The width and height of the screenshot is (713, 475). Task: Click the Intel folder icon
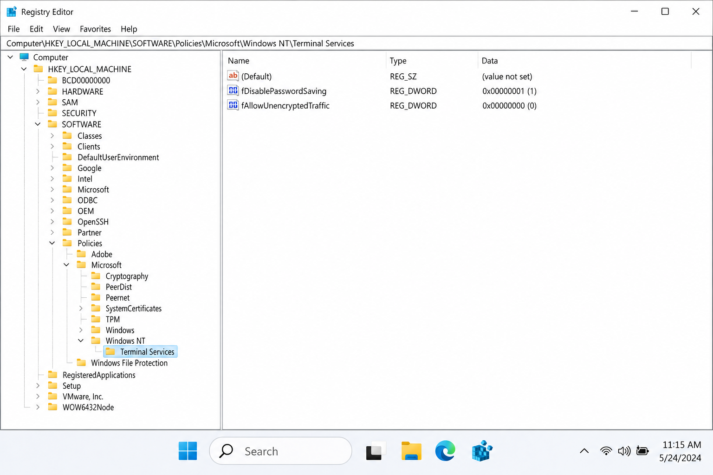[67, 179]
